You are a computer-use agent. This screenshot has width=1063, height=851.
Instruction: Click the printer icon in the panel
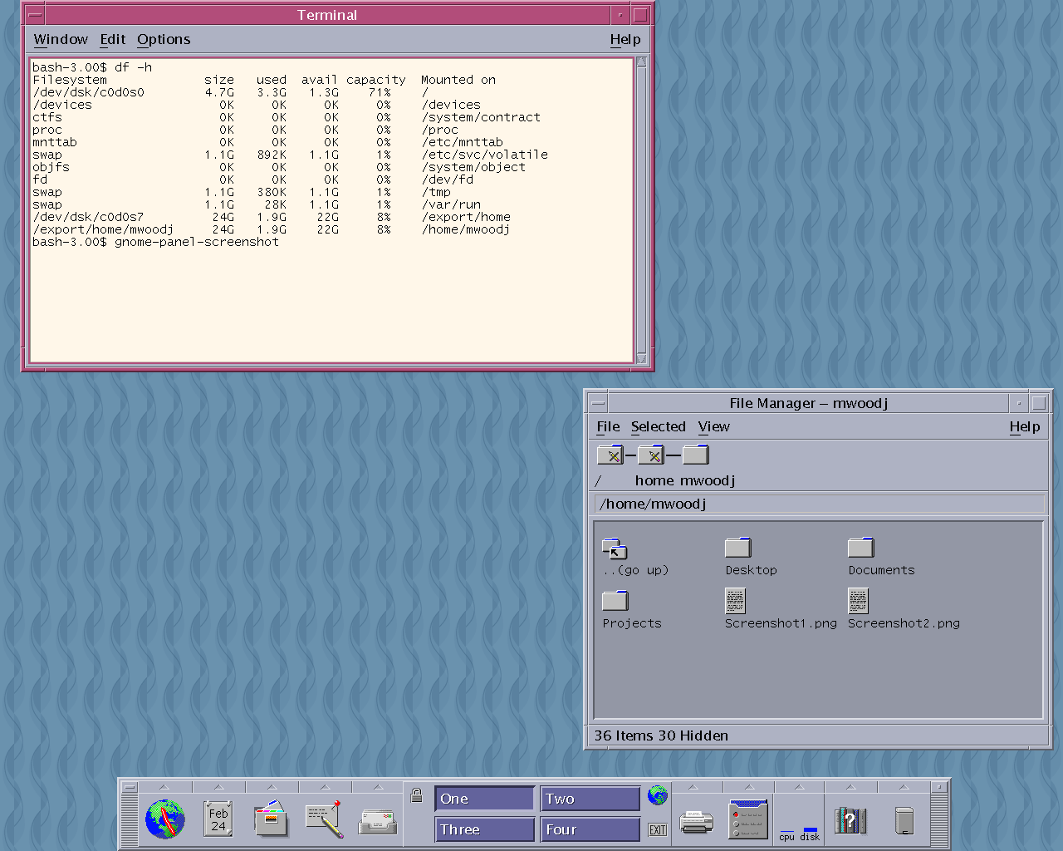click(696, 822)
